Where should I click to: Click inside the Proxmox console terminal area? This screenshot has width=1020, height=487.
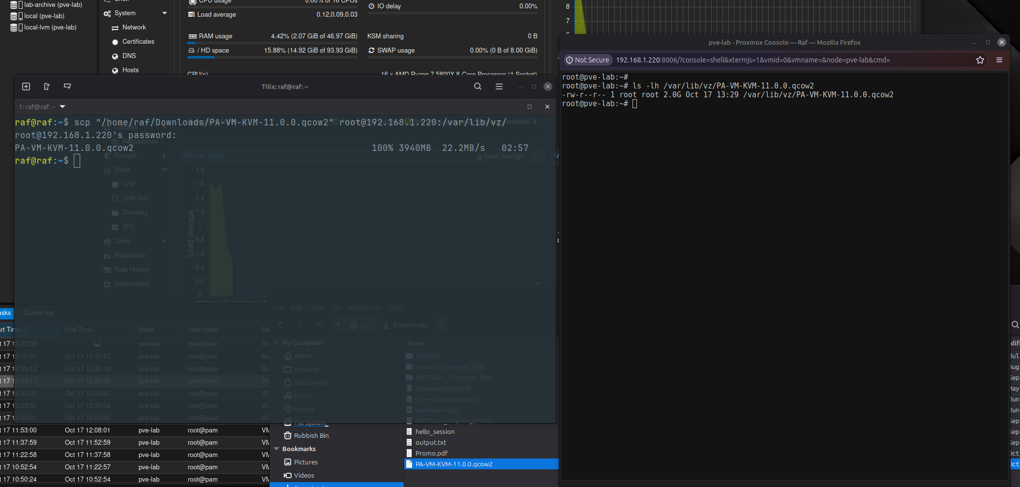[785, 275]
